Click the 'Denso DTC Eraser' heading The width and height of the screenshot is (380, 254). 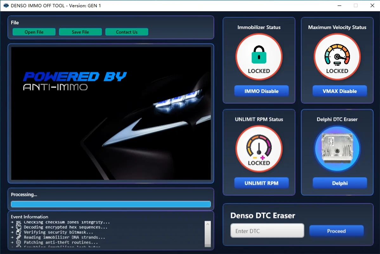coord(263,215)
